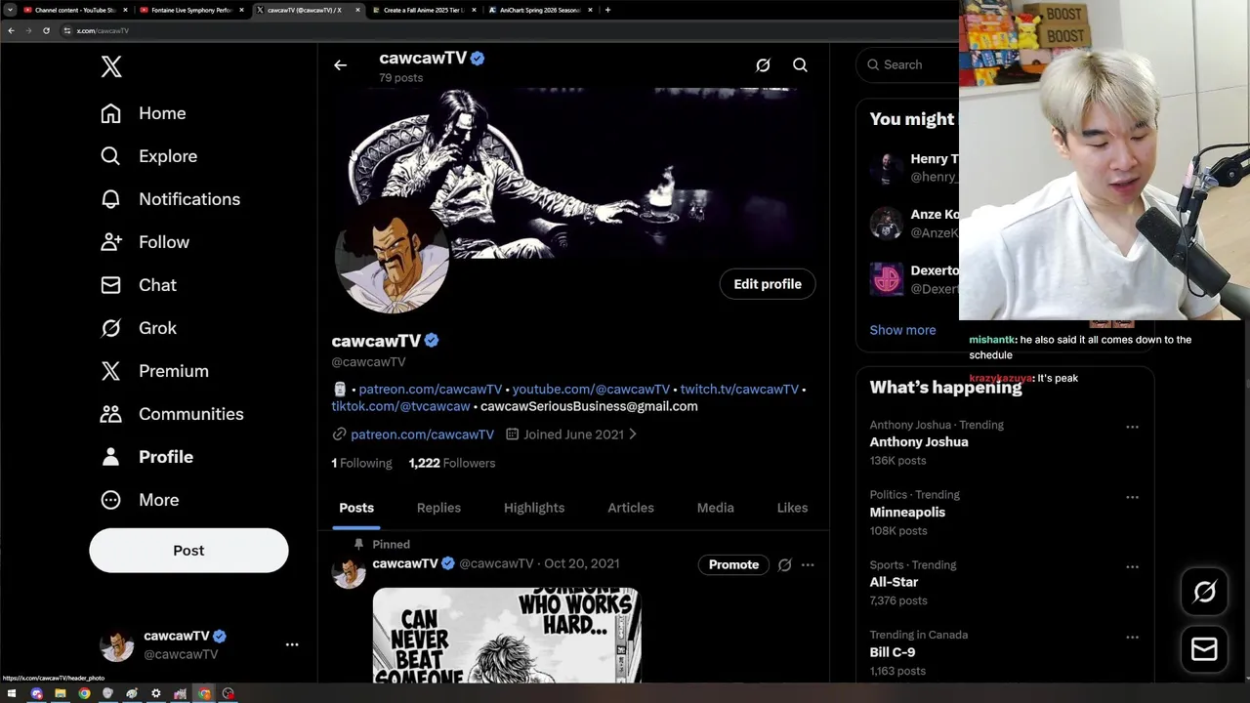Open the pinned post manga image
The height and width of the screenshot is (703, 1250).
pos(507,635)
